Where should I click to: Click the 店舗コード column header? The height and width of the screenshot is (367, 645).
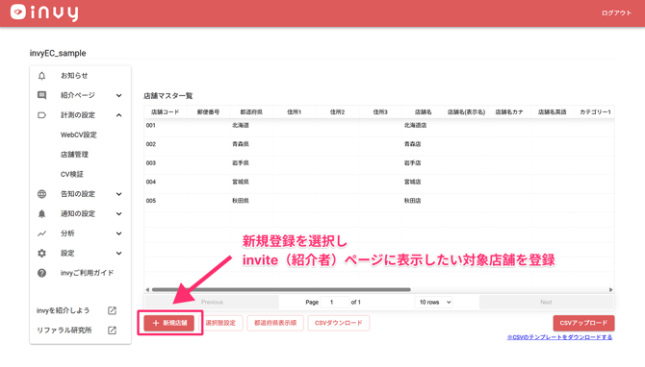tap(165, 112)
